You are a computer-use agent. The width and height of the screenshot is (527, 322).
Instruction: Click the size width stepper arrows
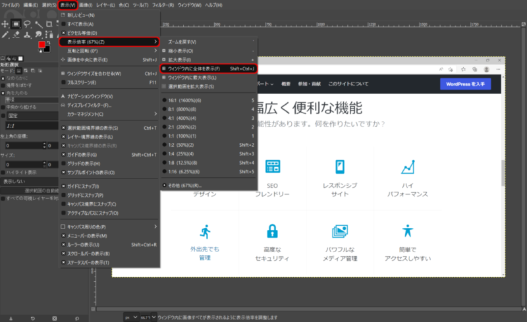(x=44, y=165)
